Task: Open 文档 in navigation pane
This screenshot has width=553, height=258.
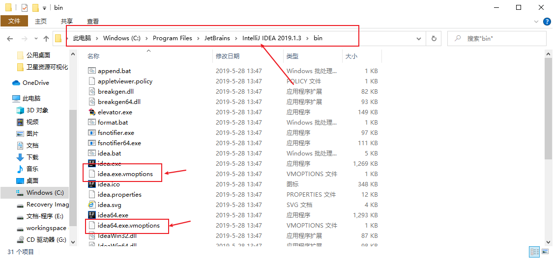Action: (32, 145)
